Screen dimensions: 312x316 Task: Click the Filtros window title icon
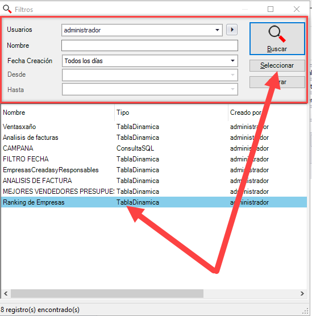(x=7, y=9)
